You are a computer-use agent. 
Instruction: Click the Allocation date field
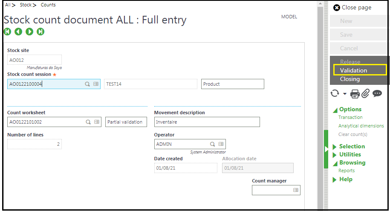[258, 168]
